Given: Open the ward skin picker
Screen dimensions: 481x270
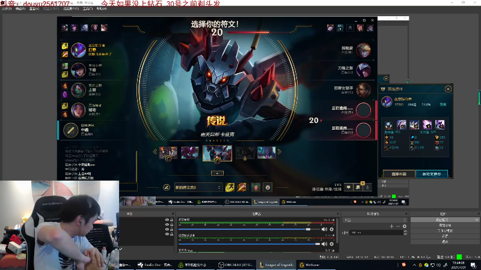Looking at the screenshot, I should click(256, 187).
